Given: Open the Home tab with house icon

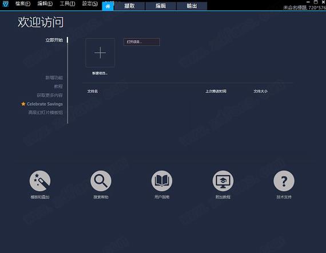Looking at the screenshot, I should point(108,6).
